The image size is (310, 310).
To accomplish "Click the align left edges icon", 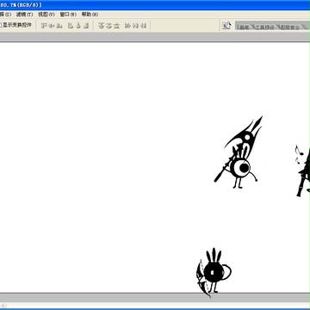I will [71, 26].
